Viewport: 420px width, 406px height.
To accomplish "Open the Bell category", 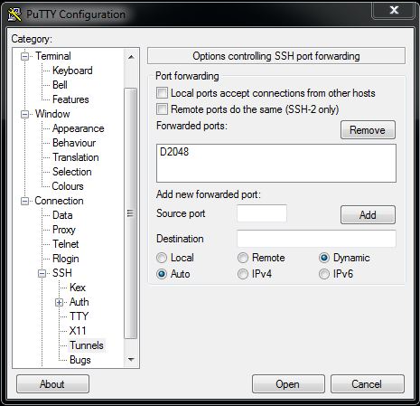I will (x=60, y=85).
